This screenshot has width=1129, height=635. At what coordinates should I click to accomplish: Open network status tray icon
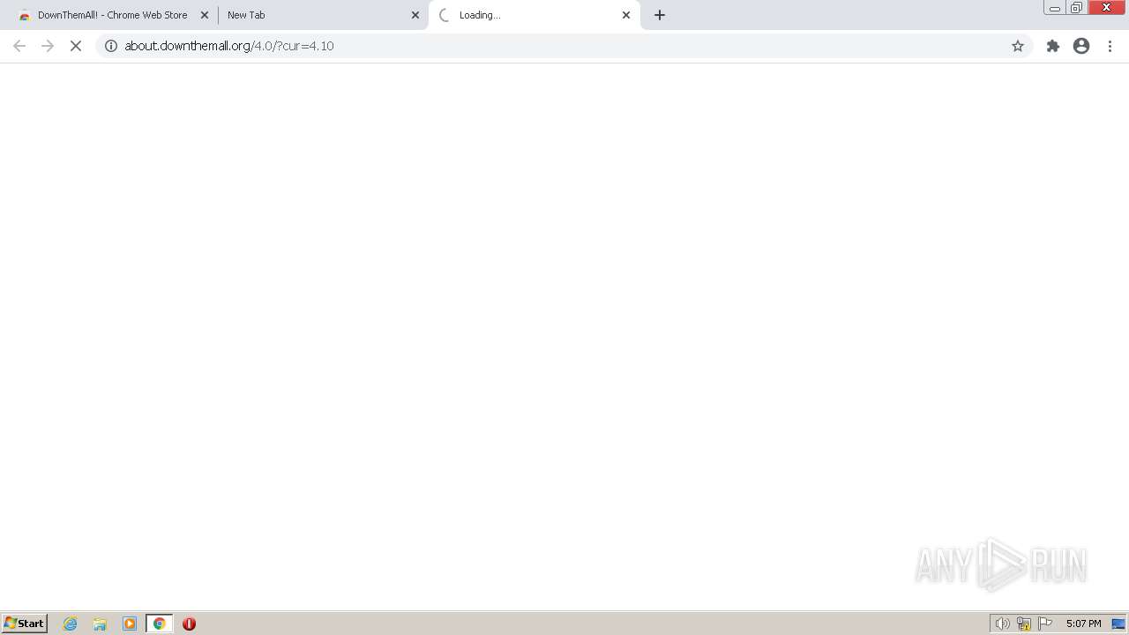pos(1024,624)
